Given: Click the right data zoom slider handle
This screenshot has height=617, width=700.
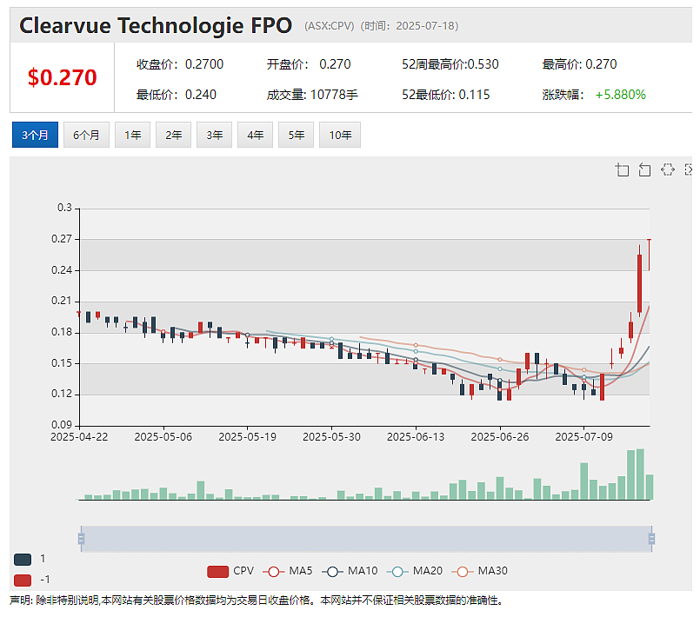Looking at the screenshot, I should [651, 539].
